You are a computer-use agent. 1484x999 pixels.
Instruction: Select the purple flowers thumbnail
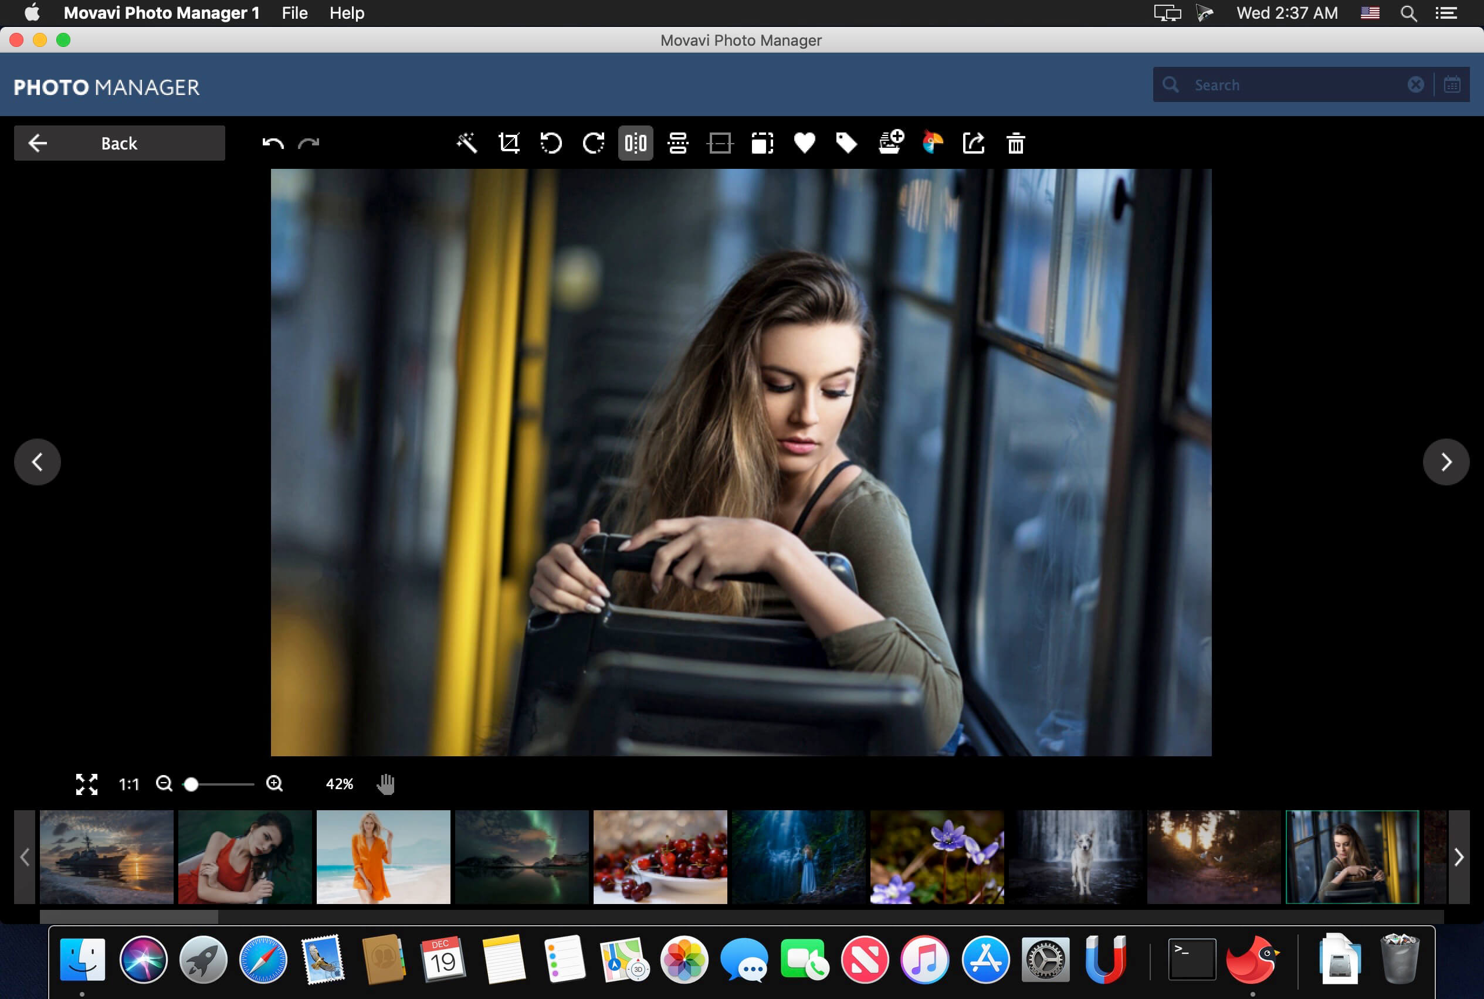pyautogui.click(x=937, y=857)
